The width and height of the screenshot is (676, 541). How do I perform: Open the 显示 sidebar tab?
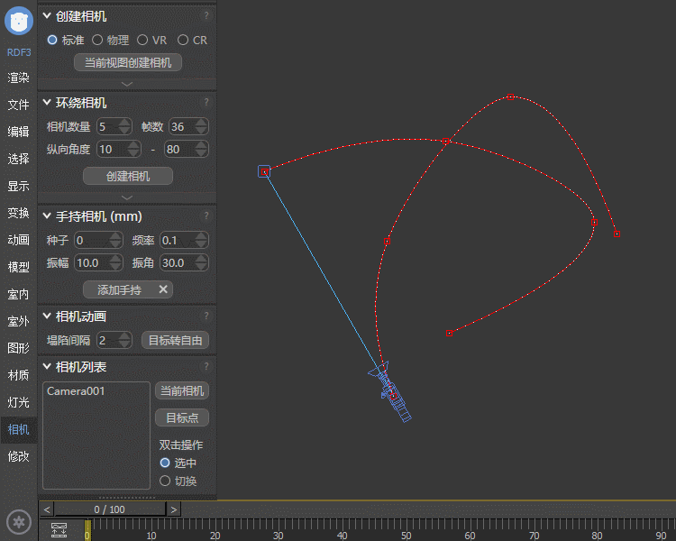click(x=19, y=186)
